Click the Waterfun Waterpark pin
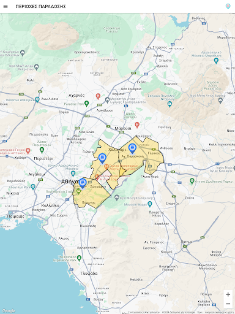235x314 pixels. [37, 99]
